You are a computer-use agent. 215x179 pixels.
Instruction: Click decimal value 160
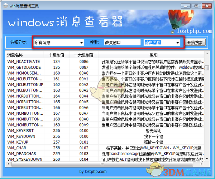point(57,73)
